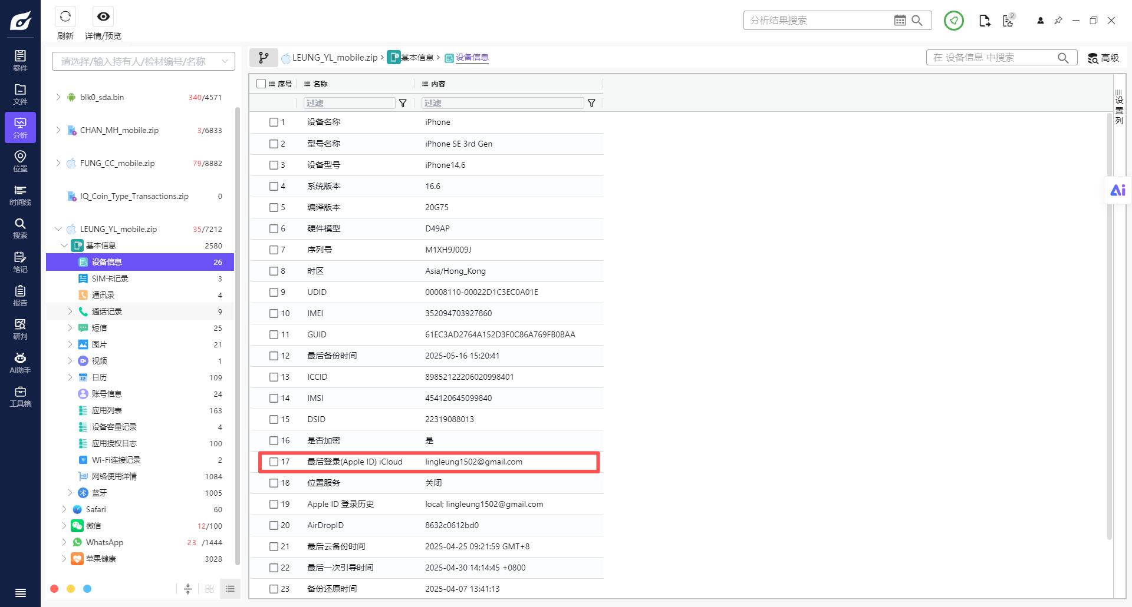The width and height of the screenshot is (1132, 607).
Task: Click the red color dot filter
Action: pos(54,589)
